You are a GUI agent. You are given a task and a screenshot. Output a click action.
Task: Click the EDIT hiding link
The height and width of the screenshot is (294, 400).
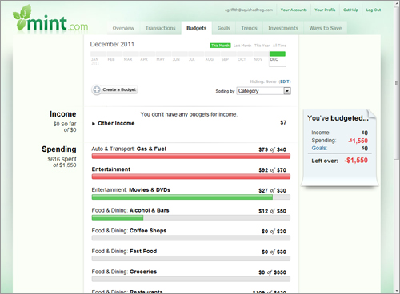click(x=285, y=81)
